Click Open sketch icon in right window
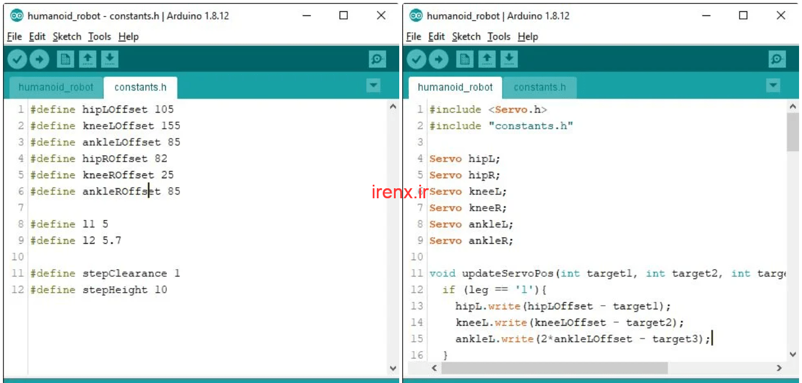The height and width of the screenshot is (383, 802). (487, 59)
